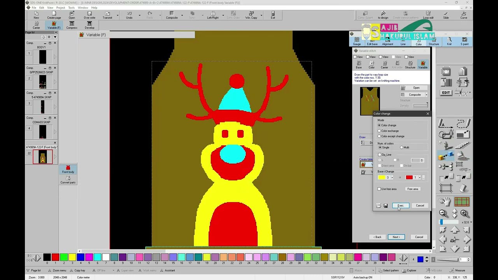
Task: Click the < Back button
Action: point(377,237)
